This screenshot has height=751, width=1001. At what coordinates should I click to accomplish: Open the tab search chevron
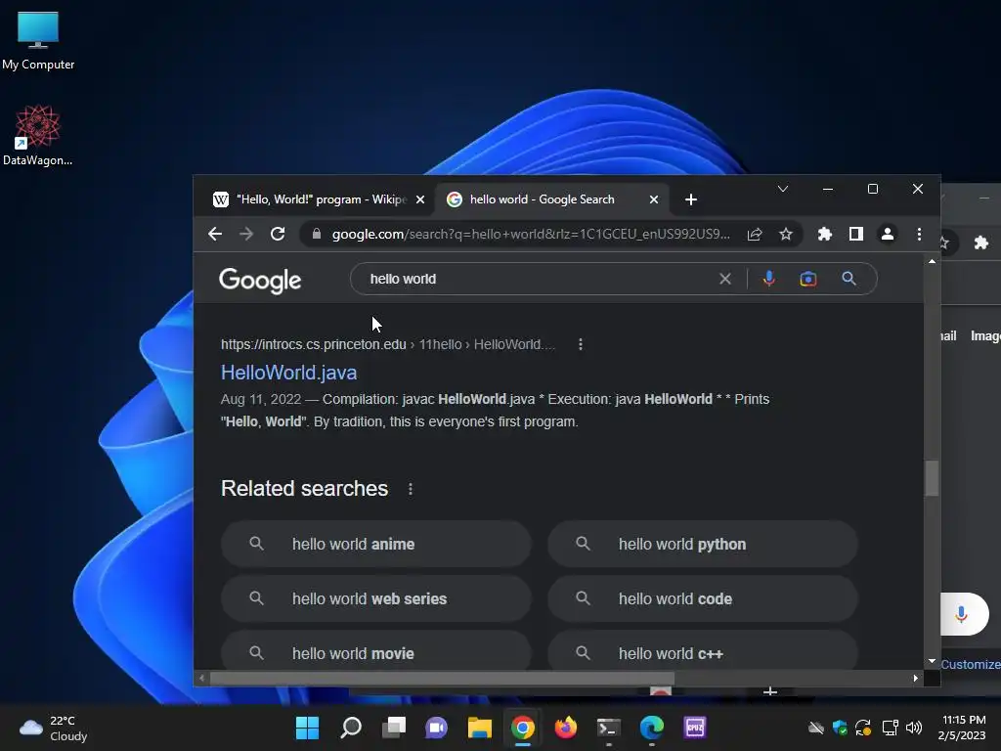coord(783,189)
